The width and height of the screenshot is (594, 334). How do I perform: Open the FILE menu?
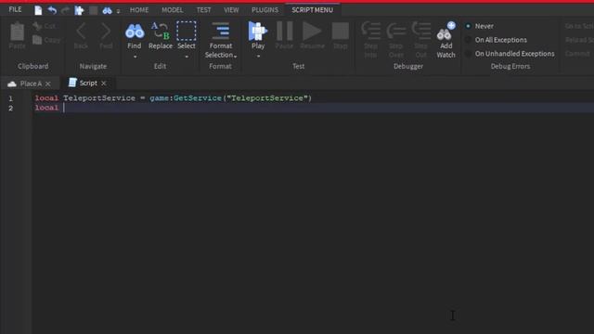click(15, 9)
